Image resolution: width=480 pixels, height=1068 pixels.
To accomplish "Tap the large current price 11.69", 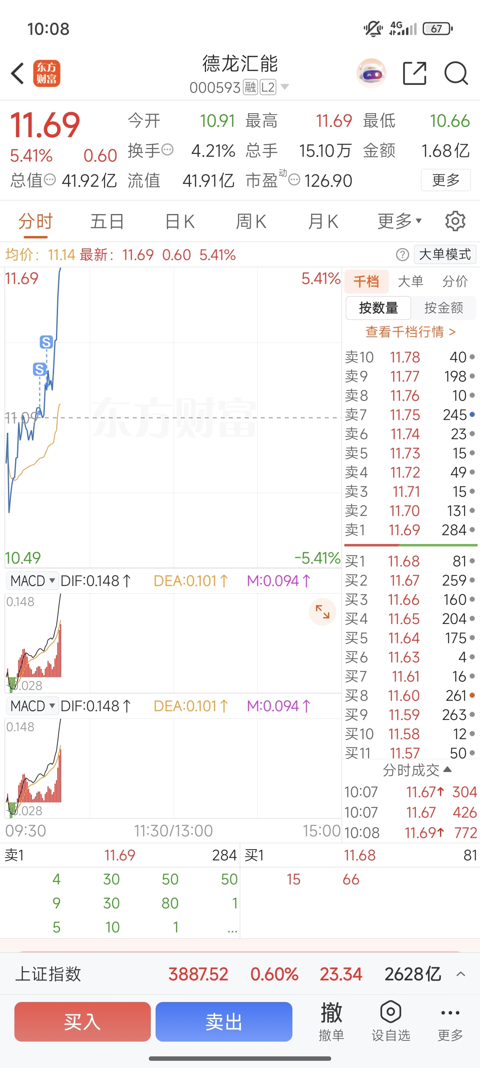I will click(x=45, y=125).
